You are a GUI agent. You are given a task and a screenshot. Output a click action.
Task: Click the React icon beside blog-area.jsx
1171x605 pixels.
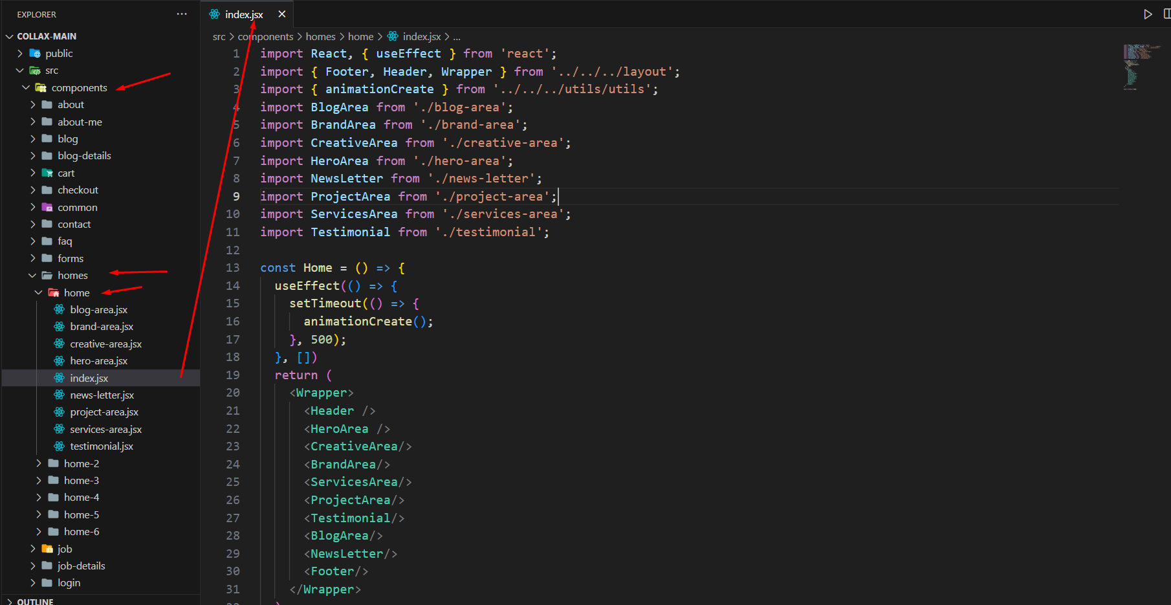click(60, 310)
